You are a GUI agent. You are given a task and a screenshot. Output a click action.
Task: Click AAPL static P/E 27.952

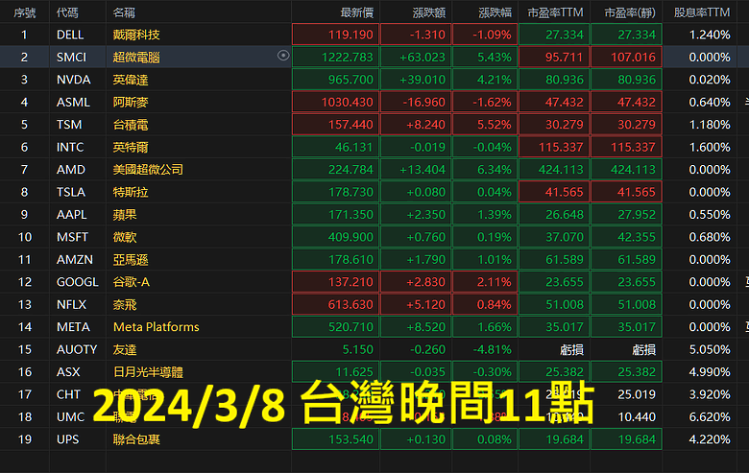tap(637, 214)
